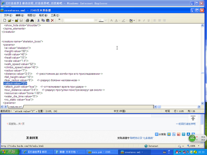Open the find tool with the binoculars icon
This screenshot has width=207, height=155.
coord(32,20)
